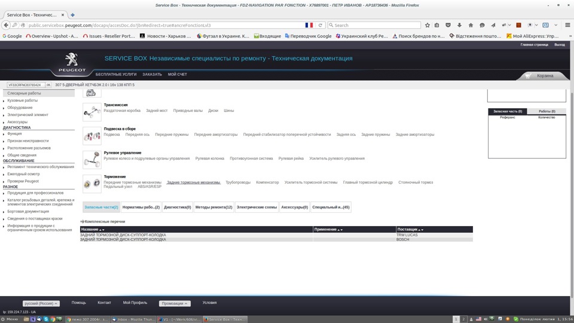Image resolution: width=574 pixels, height=323 pixels.
Task: Open the Downloads arrow icon
Action: [x=459, y=25]
